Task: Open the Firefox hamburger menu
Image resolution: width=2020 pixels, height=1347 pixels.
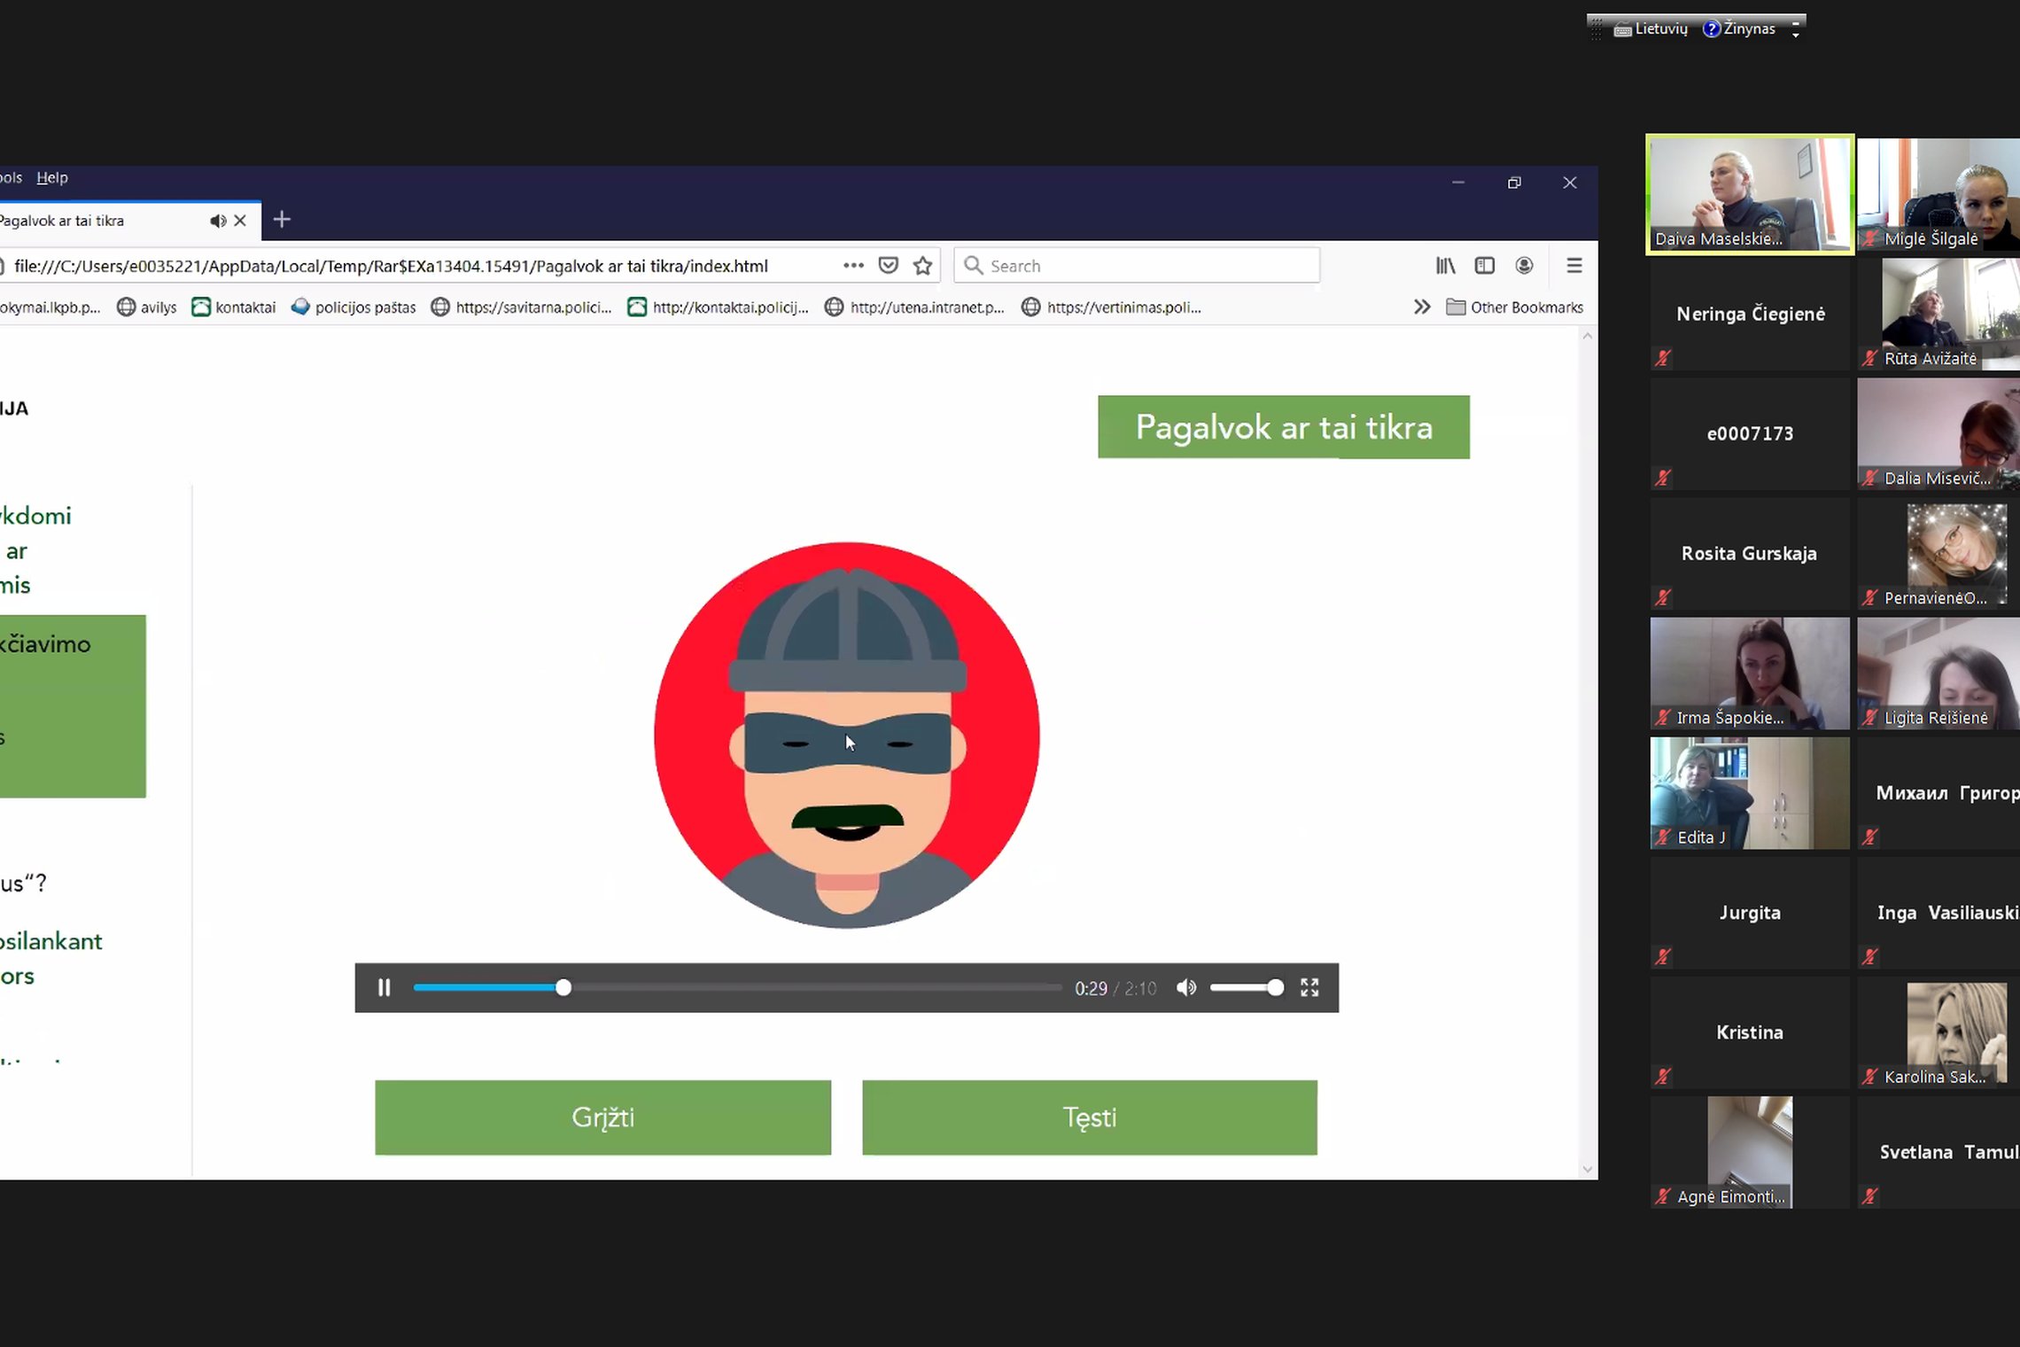Action: point(1573,266)
